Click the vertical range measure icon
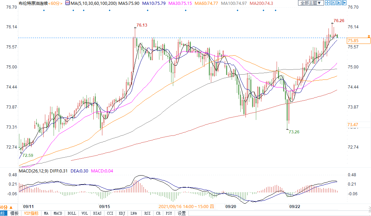This screenshot has width=371, height=216. (x=332, y=3)
